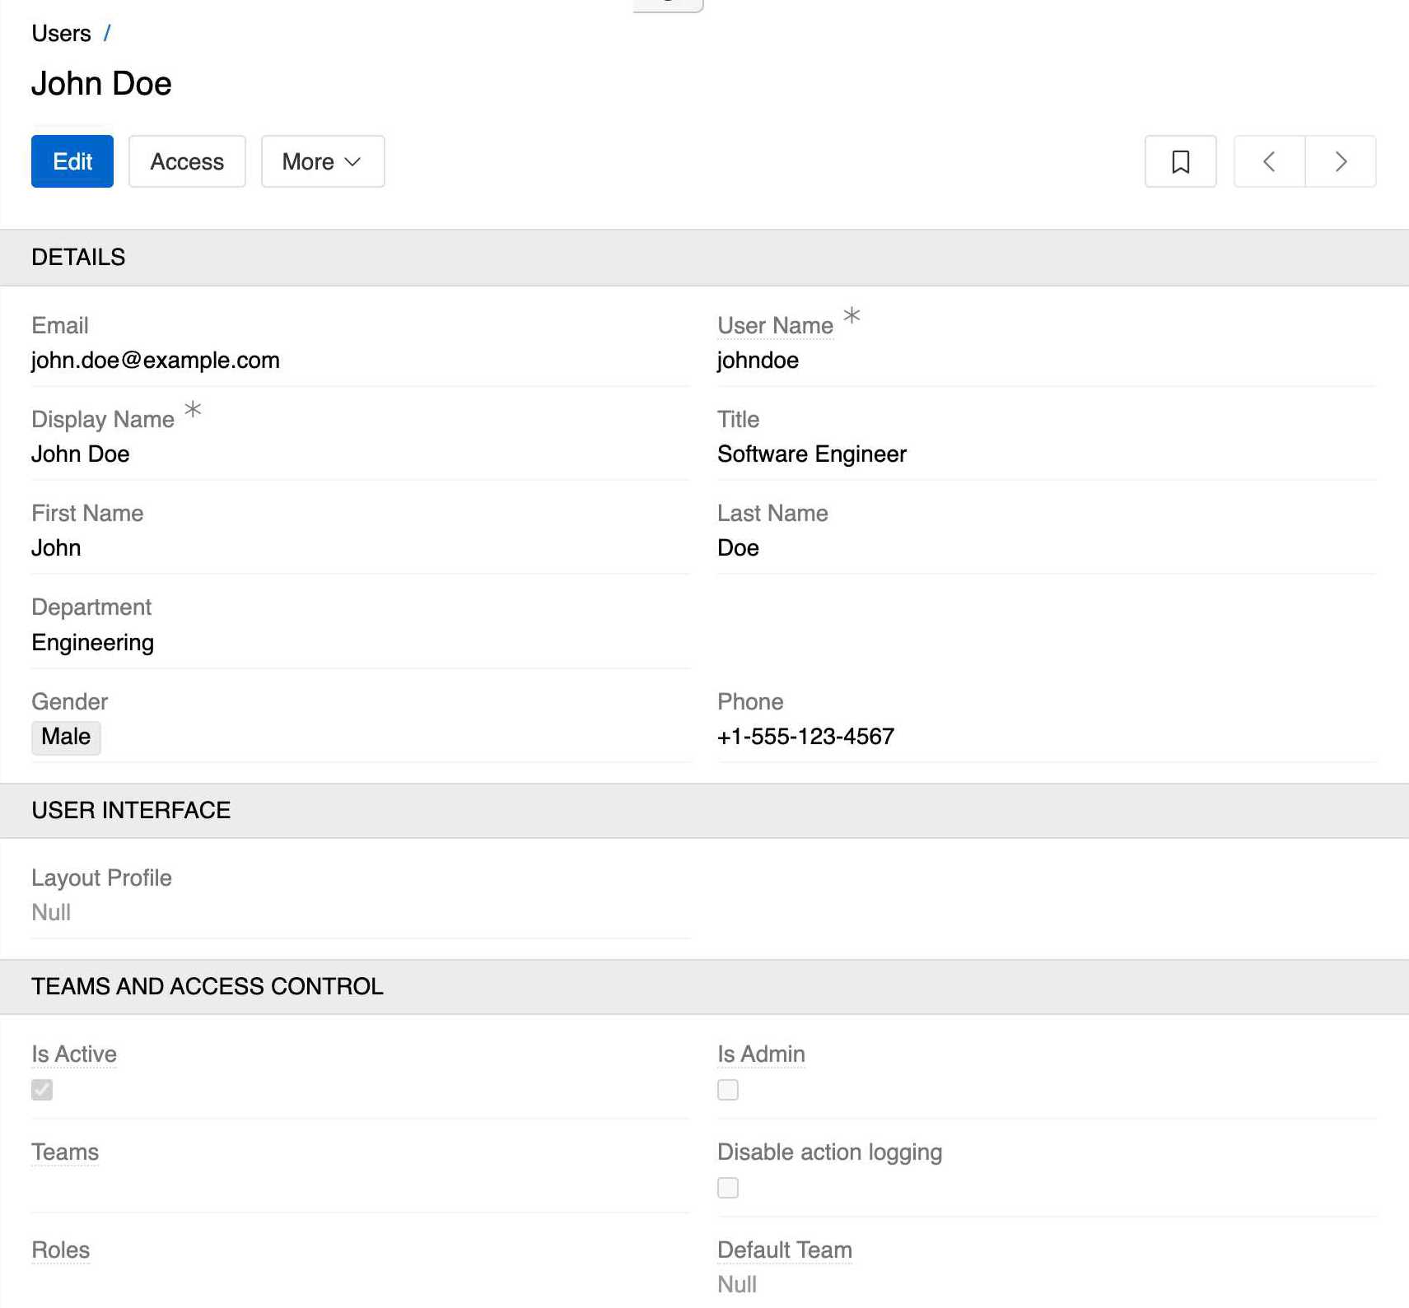Expand the More dropdown menu
Screen dimensions: 1409x1308
323,161
